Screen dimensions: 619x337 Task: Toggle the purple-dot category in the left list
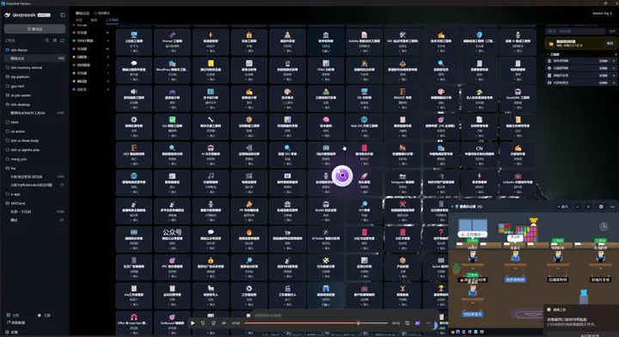point(74,89)
